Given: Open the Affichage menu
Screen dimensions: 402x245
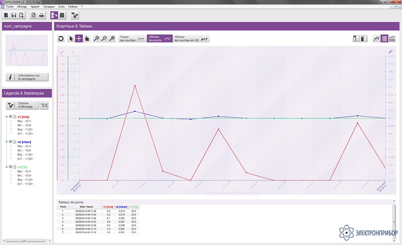Looking at the screenshot, I should pyautogui.click(x=22, y=7).
